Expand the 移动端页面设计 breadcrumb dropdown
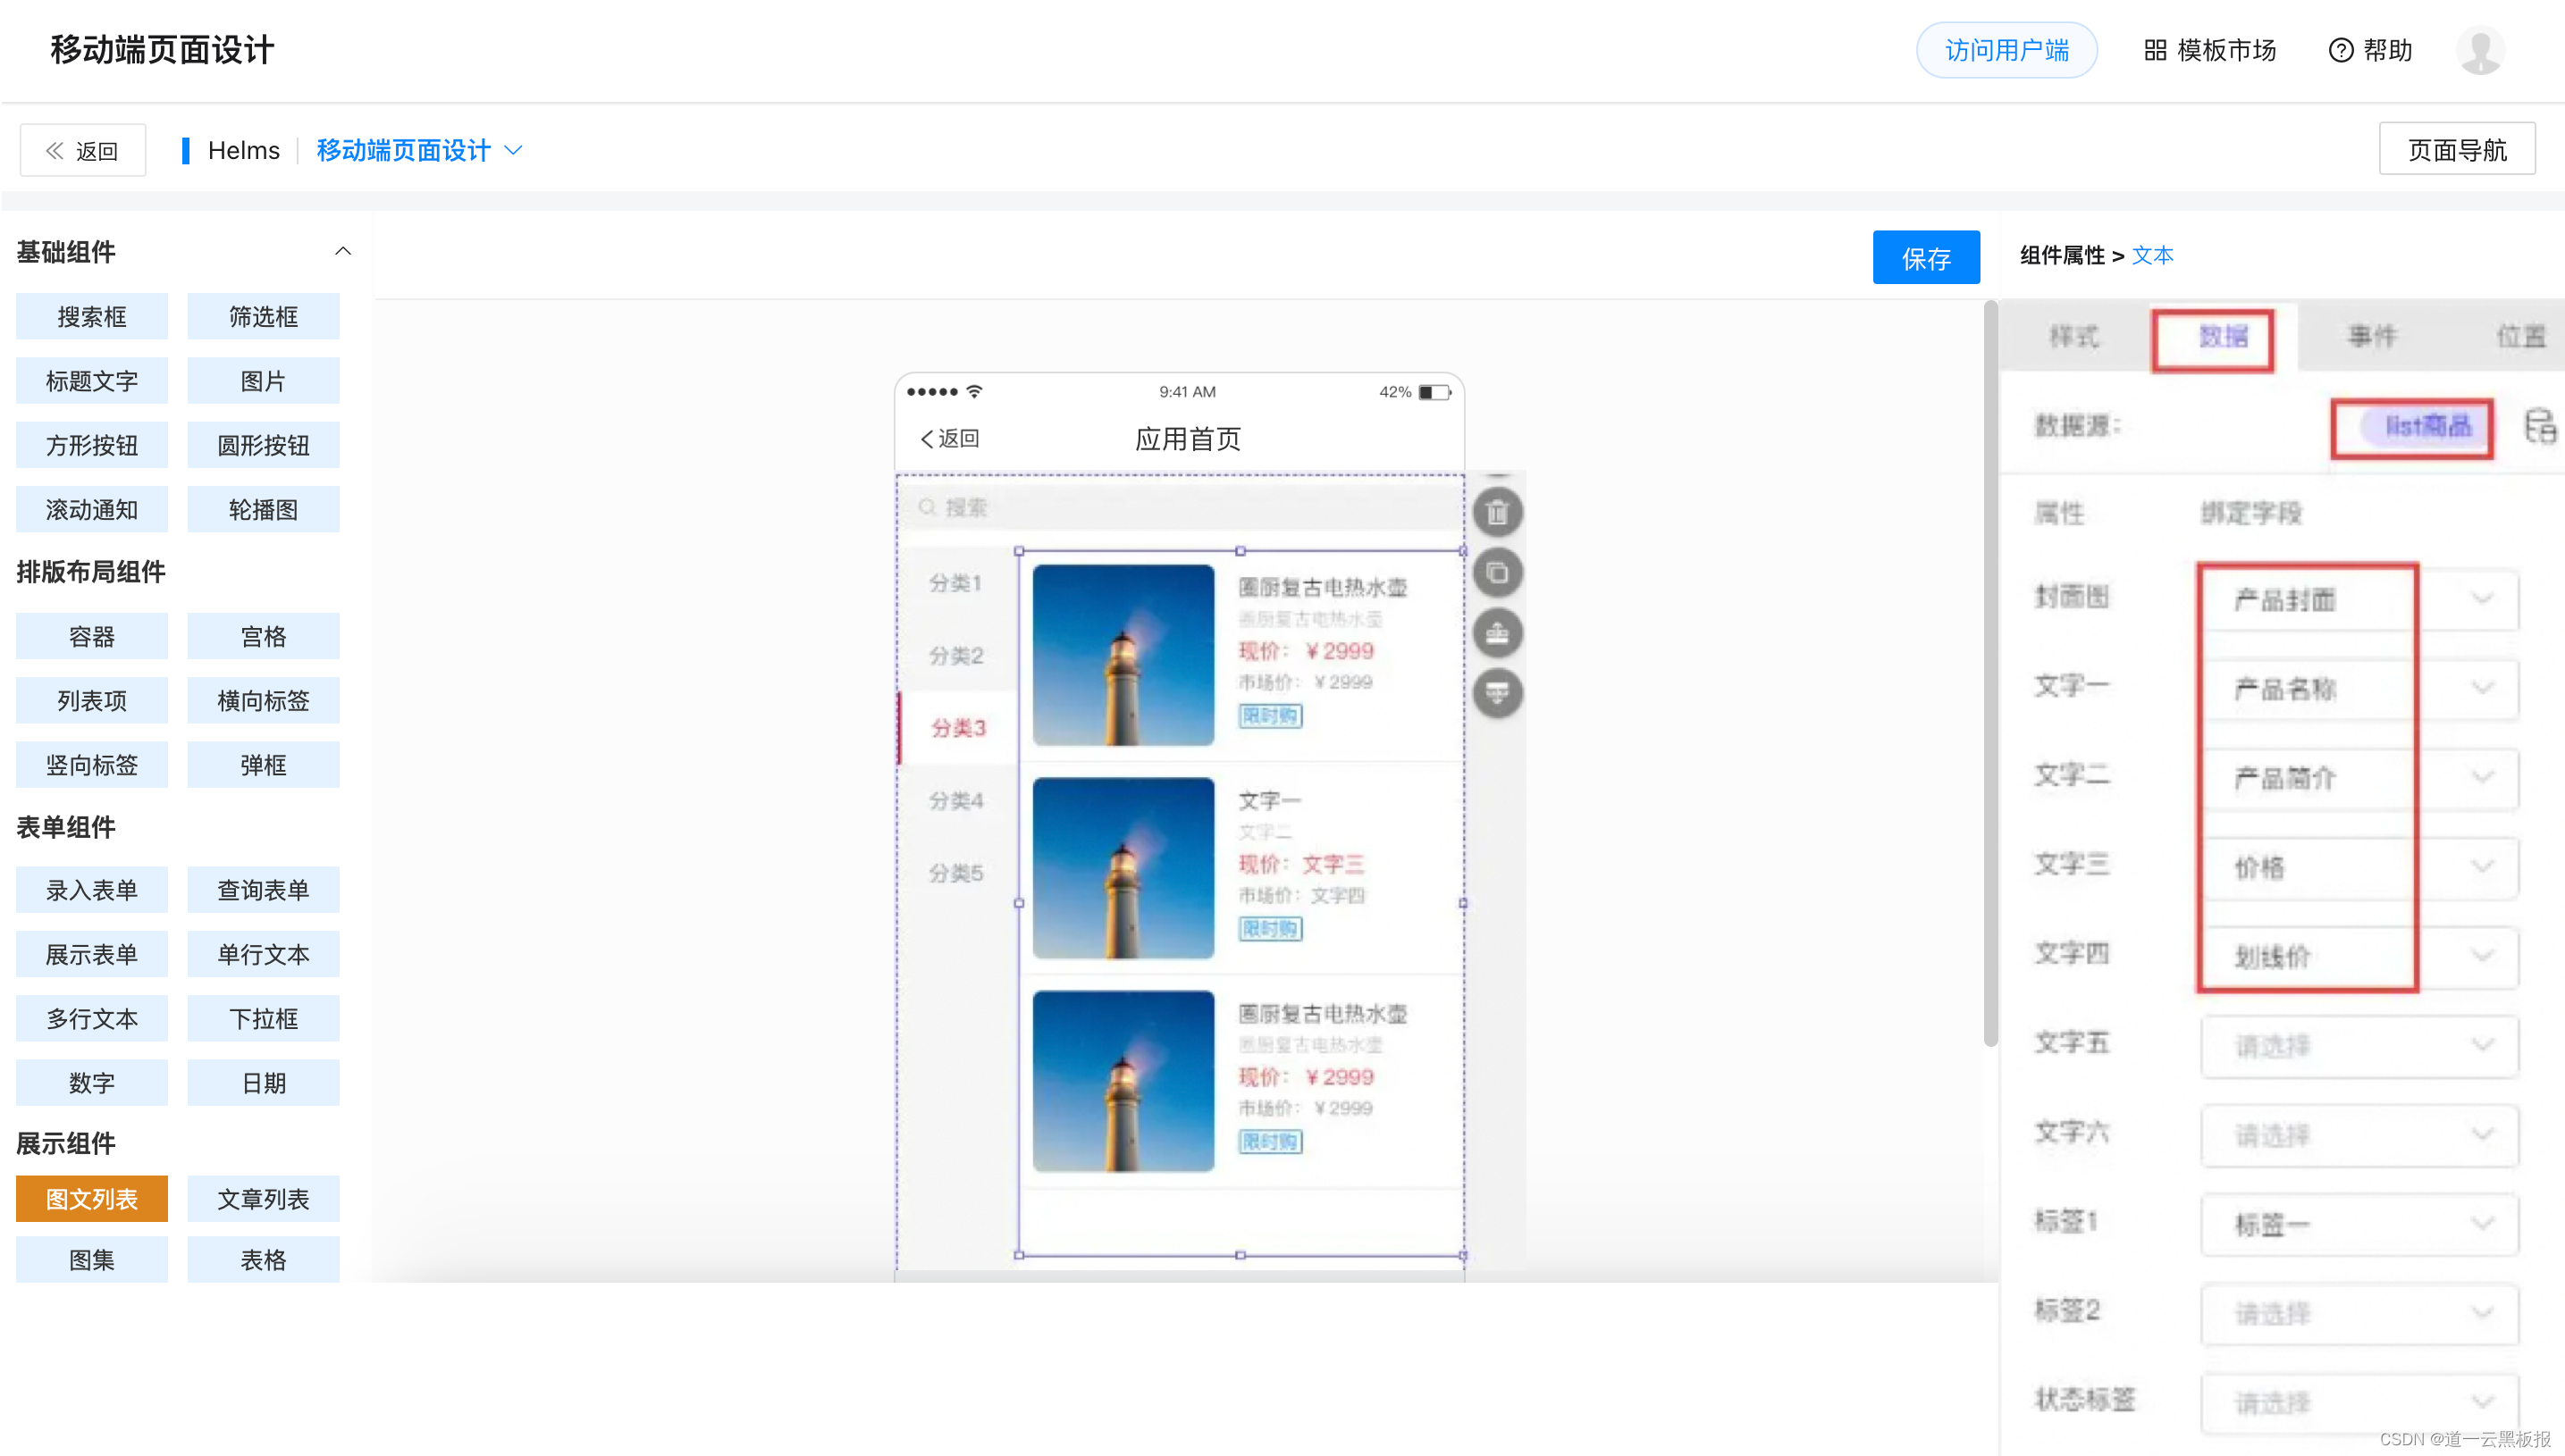The width and height of the screenshot is (2565, 1456). (513, 150)
